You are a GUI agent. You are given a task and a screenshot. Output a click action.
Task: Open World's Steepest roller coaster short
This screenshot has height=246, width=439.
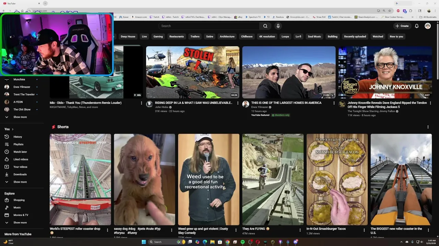pos(80,179)
